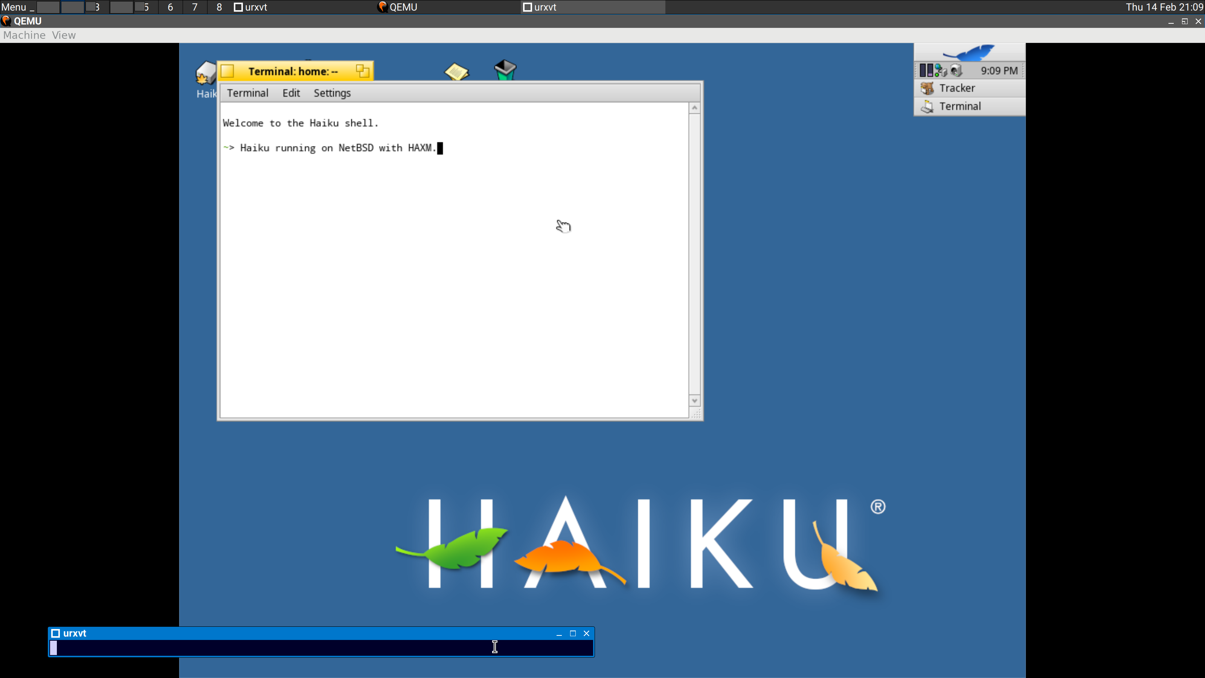Click the QEMU window title bar icon
This screenshot has width=1205, height=678.
click(6, 21)
